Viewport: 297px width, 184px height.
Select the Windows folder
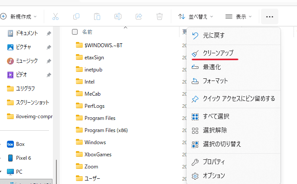[91, 142]
